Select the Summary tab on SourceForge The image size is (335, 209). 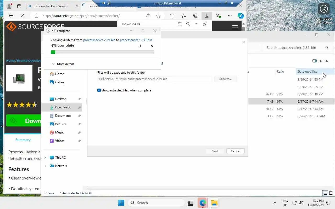tap(23, 140)
